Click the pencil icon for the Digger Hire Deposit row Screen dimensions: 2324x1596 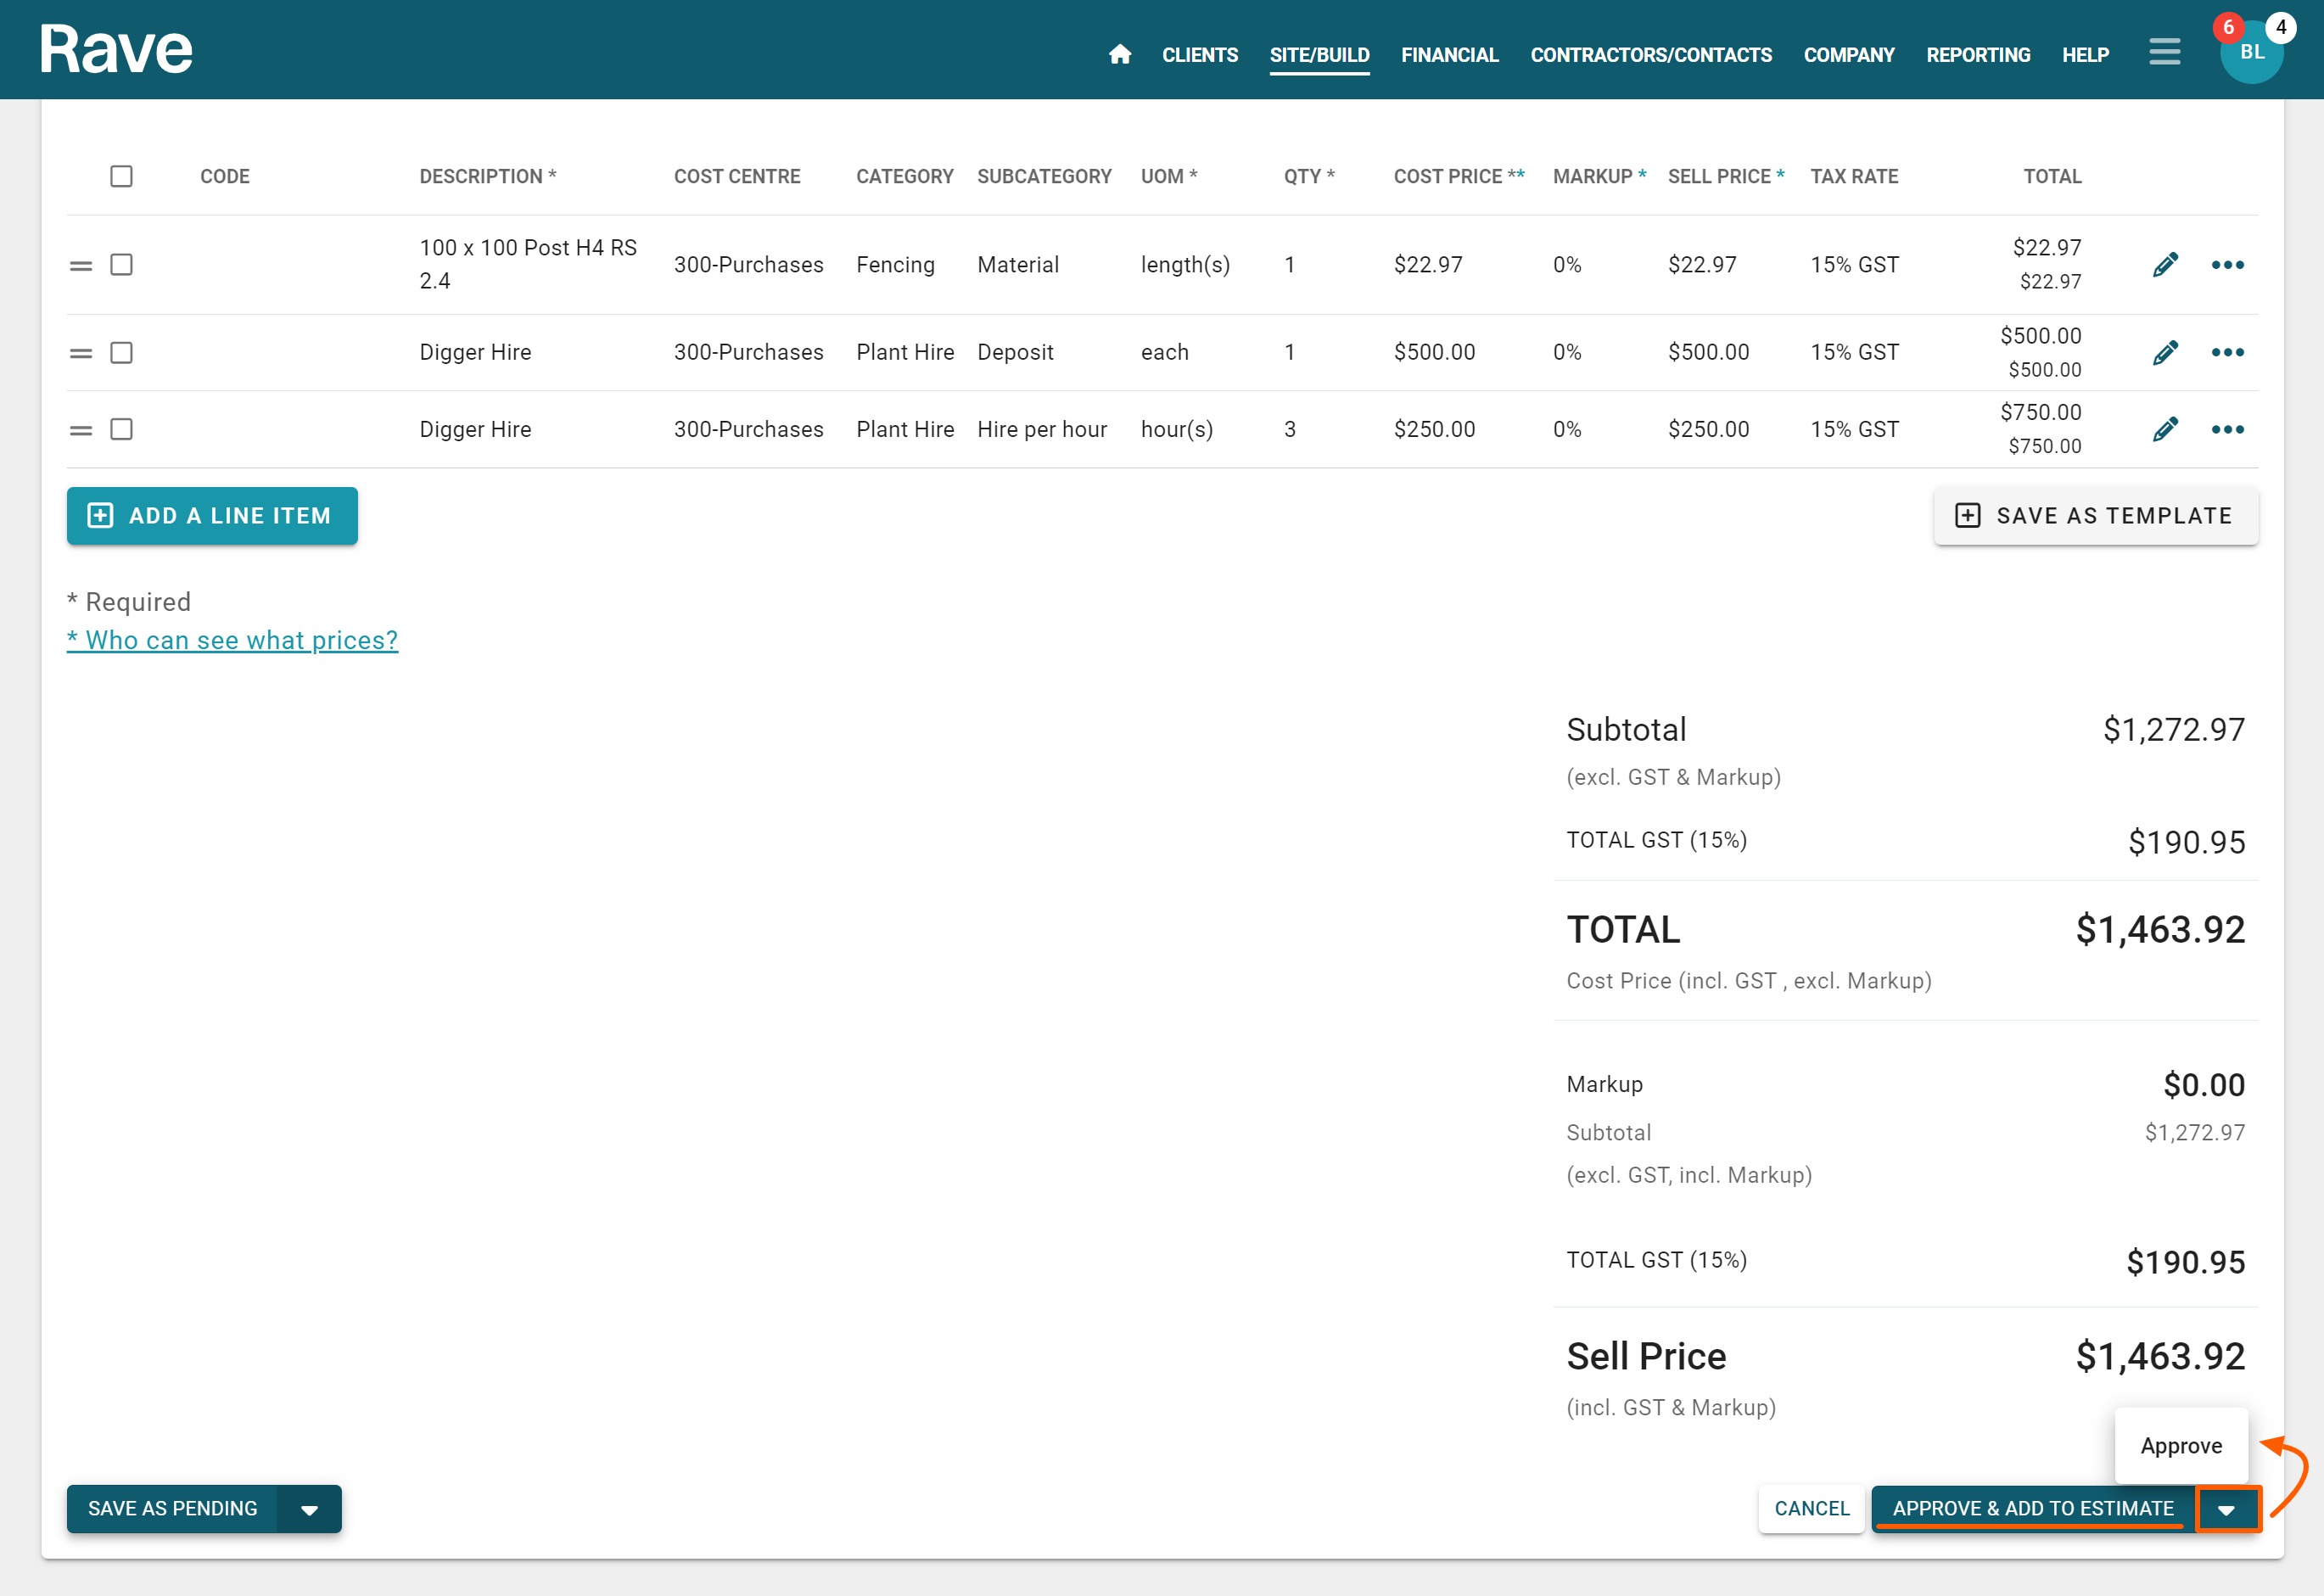(2165, 352)
